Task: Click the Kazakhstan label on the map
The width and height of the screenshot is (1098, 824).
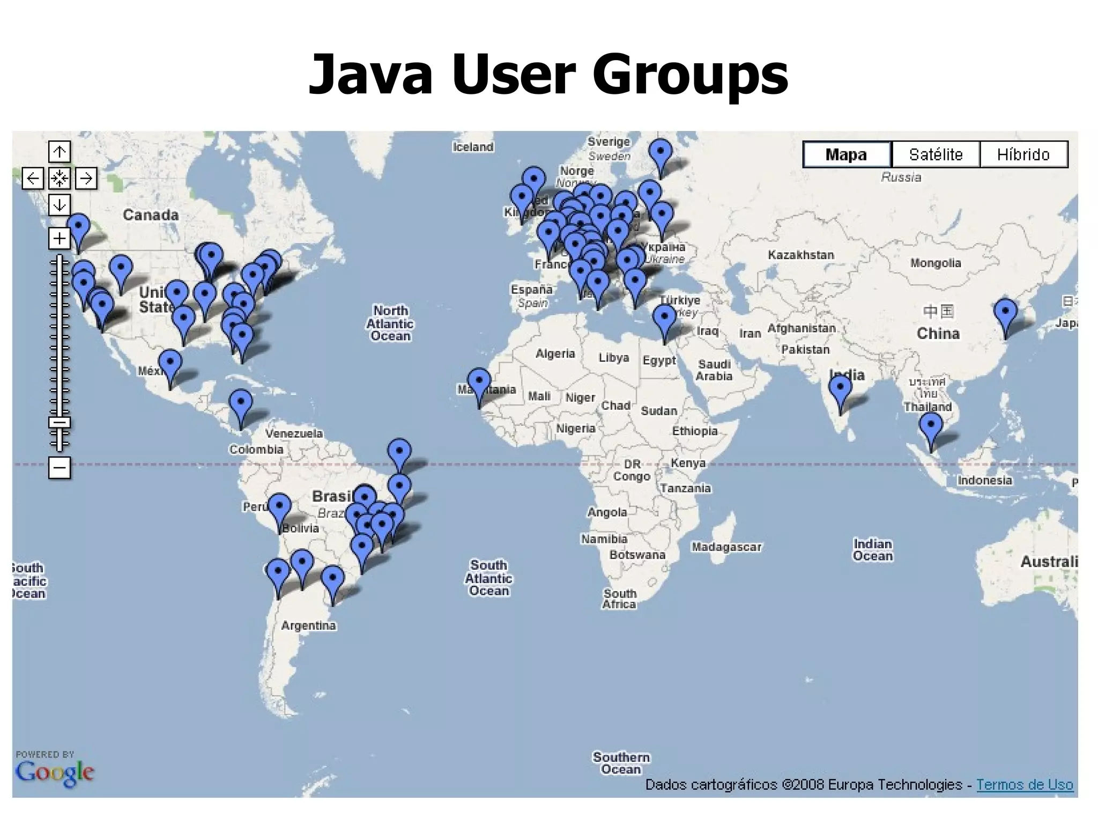Action: (x=801, y=255)
